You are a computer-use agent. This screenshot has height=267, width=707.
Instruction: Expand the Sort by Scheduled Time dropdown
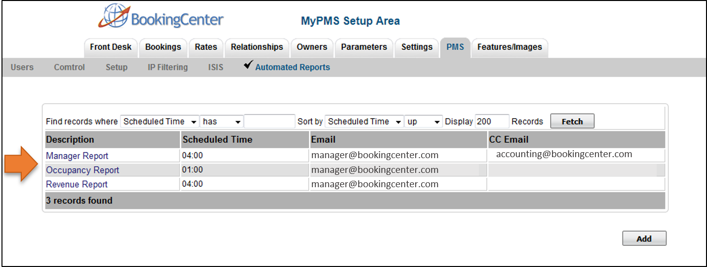tap(364, 122)
